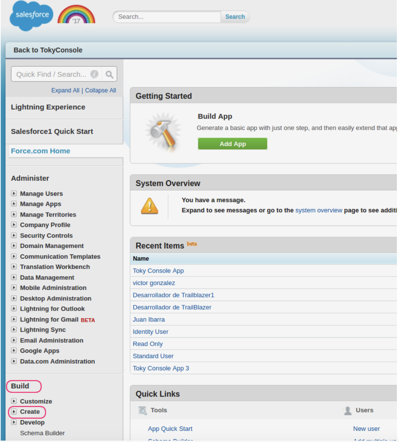399x442 pixels.
Task: Expand the Security Controls section arrow
Action: (14, 235)
